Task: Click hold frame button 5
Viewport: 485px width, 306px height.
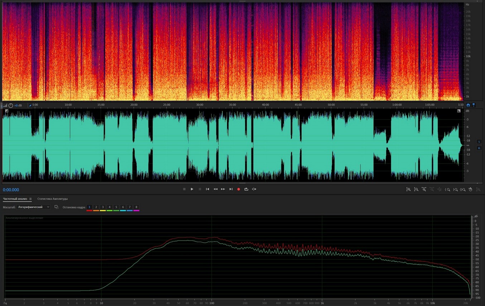Action: point(116,207)
